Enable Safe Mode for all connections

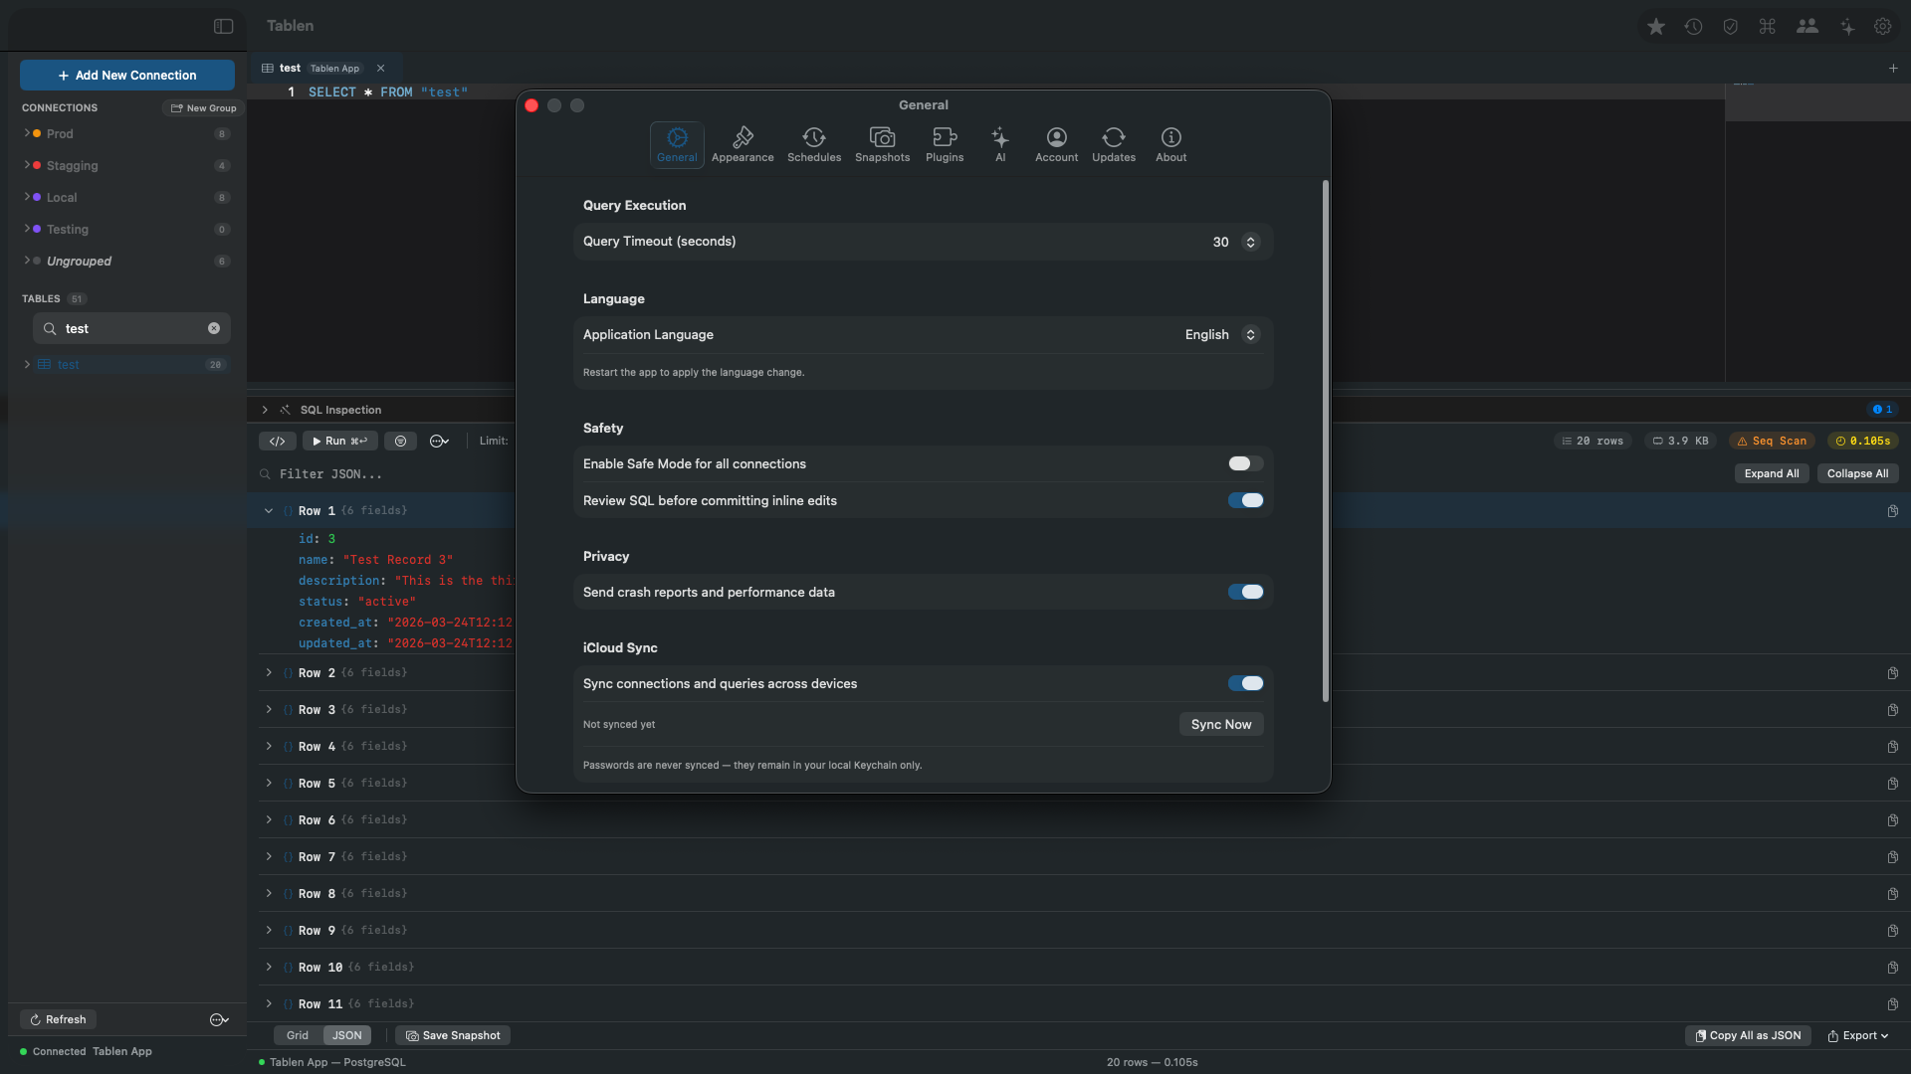(1244, 464)
